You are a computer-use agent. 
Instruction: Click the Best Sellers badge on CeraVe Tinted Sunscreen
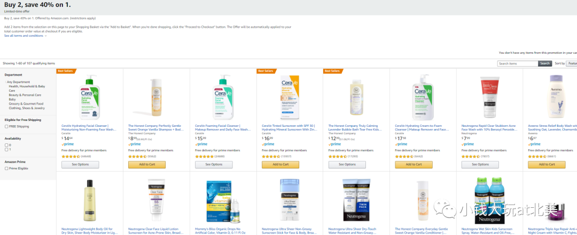[263, 71]
